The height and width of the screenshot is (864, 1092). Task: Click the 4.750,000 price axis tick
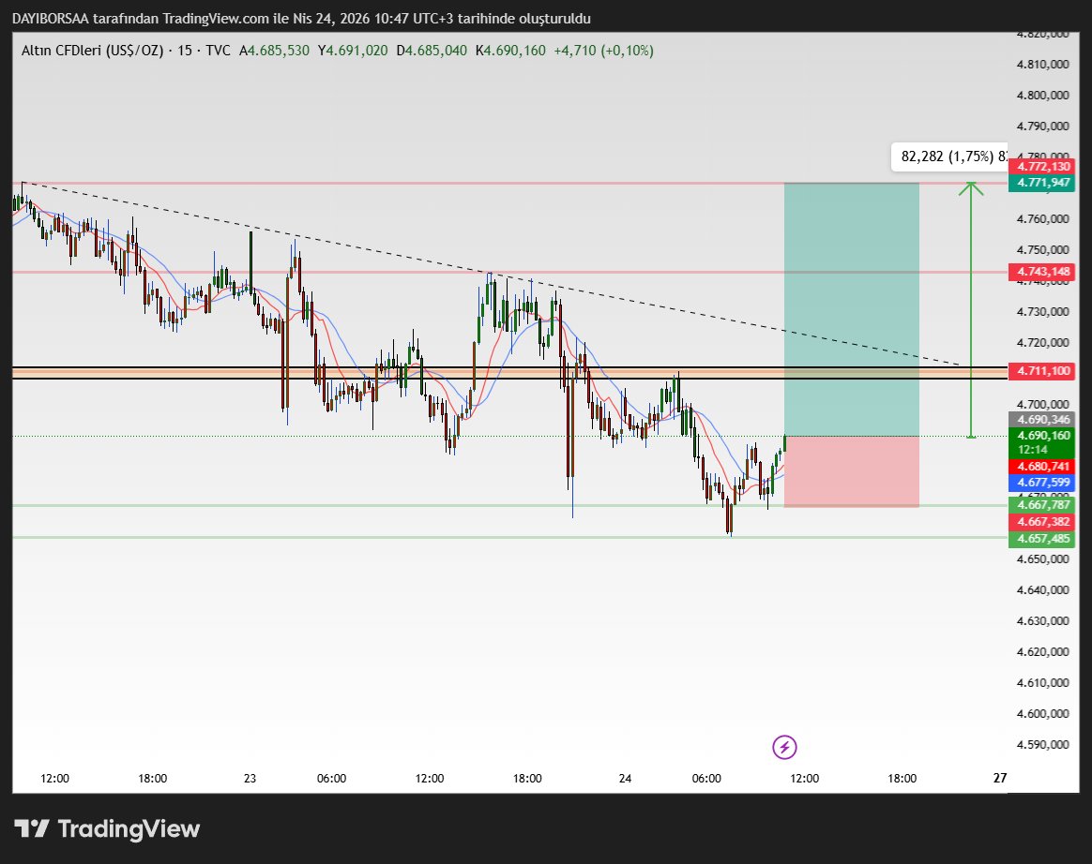[x=1042, y=250]
